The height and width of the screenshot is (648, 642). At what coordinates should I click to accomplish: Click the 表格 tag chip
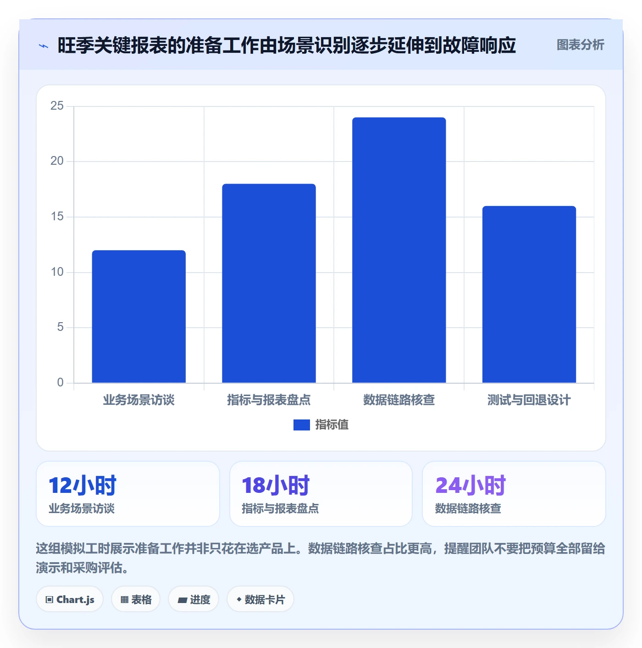coord(136,599)
